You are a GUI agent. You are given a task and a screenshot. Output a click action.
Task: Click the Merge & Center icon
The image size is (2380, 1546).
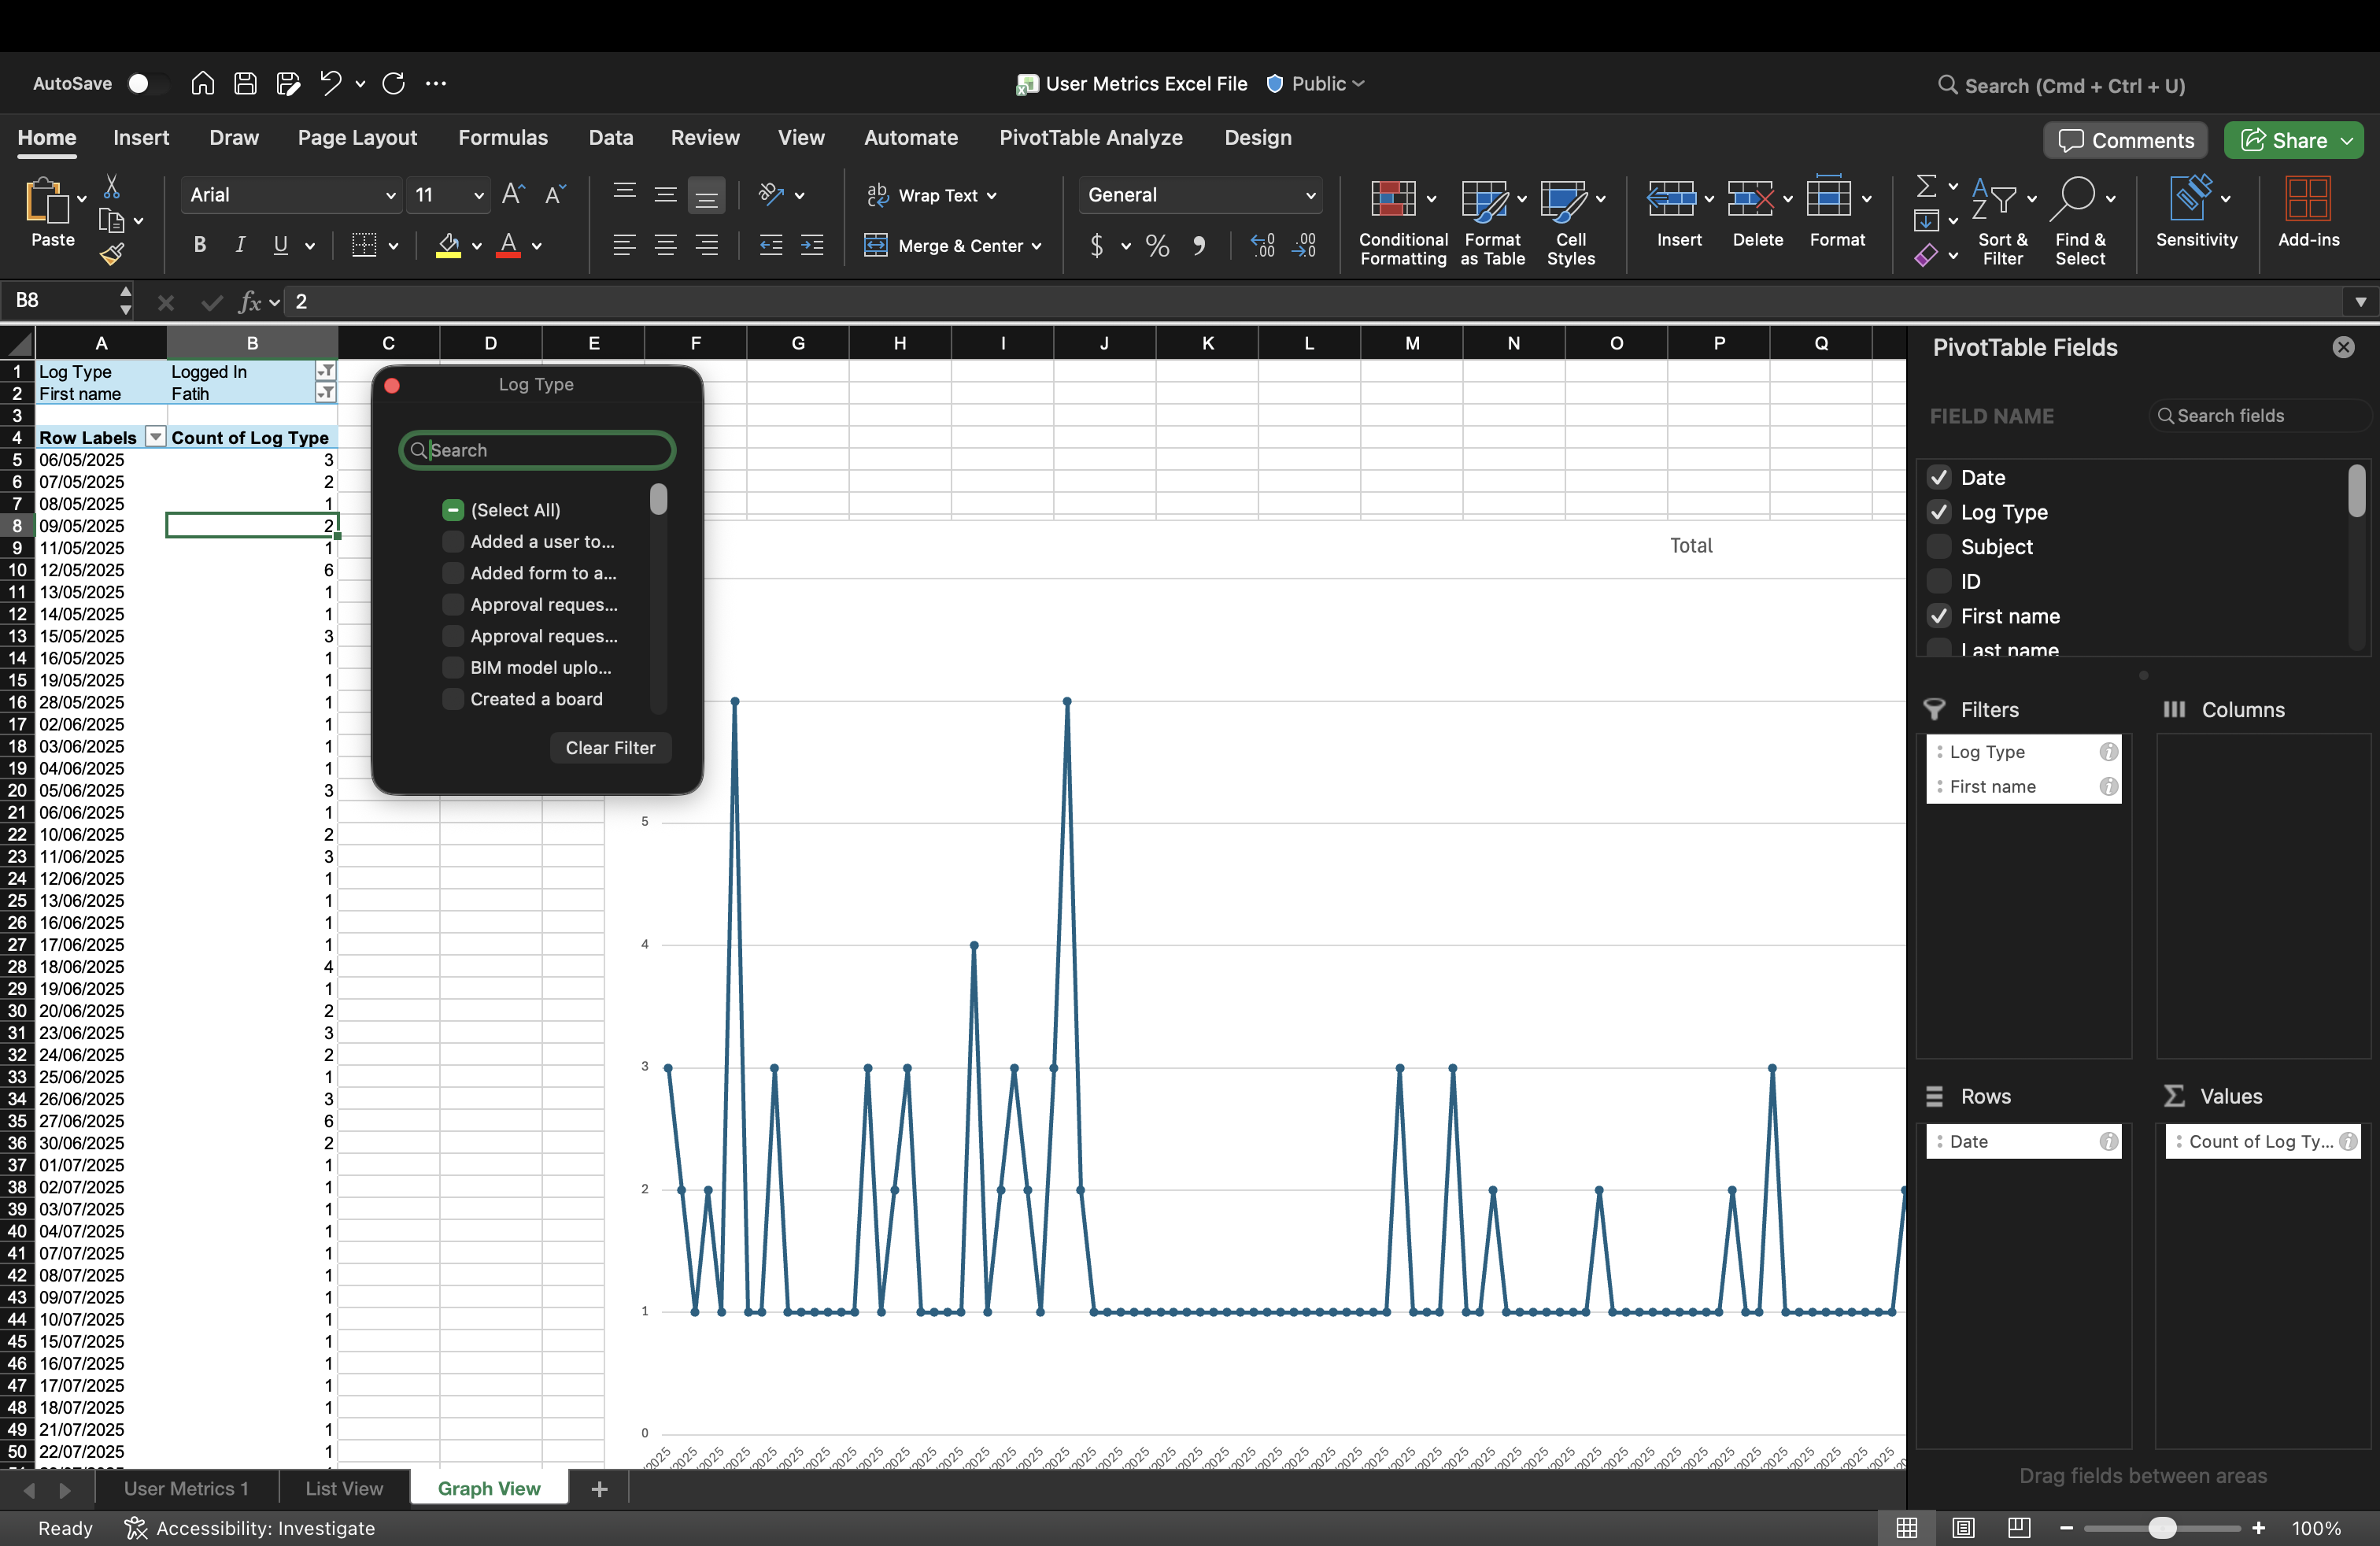[876, 245]
